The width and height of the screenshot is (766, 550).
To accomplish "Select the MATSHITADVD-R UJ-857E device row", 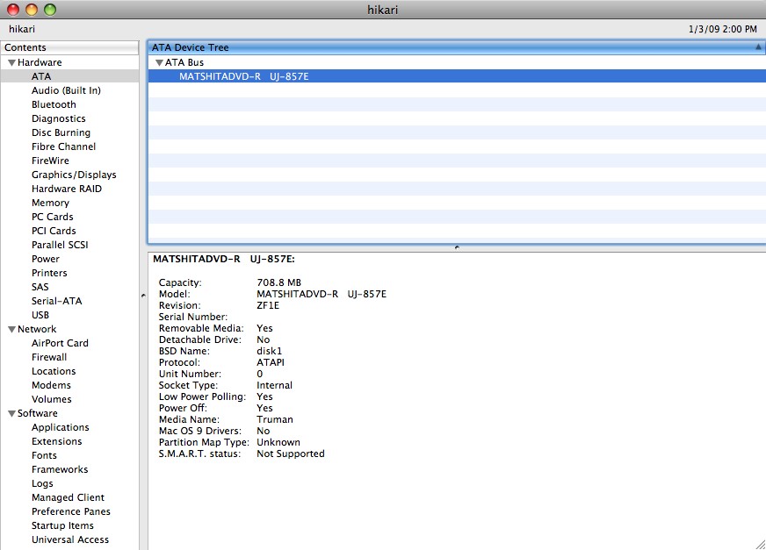I will tap(457, 76).
